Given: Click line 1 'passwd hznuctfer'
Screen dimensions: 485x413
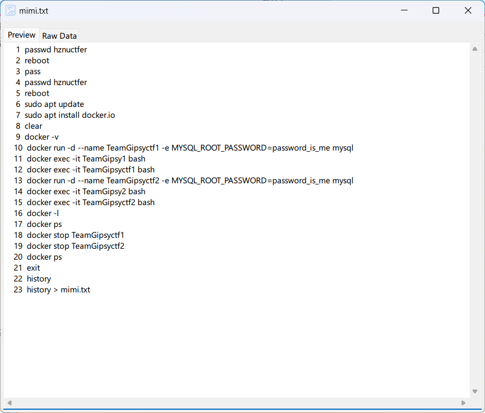Looking at the screenshot, I should click(56, 50).
